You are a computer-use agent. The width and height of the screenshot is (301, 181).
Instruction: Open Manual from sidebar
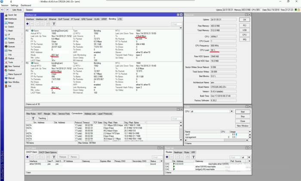coord(11,78)
